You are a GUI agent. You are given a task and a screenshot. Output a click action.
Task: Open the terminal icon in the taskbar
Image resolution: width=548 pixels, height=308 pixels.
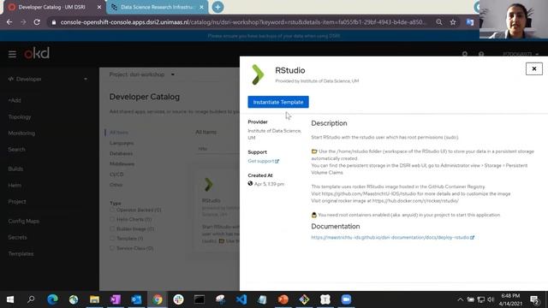point(200,299)
